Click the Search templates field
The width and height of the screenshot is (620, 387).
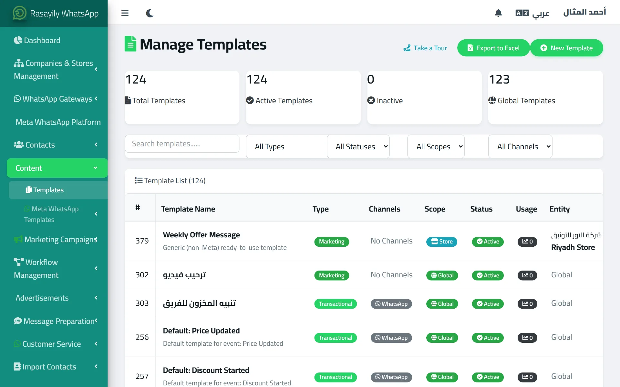tap(182, 144)
